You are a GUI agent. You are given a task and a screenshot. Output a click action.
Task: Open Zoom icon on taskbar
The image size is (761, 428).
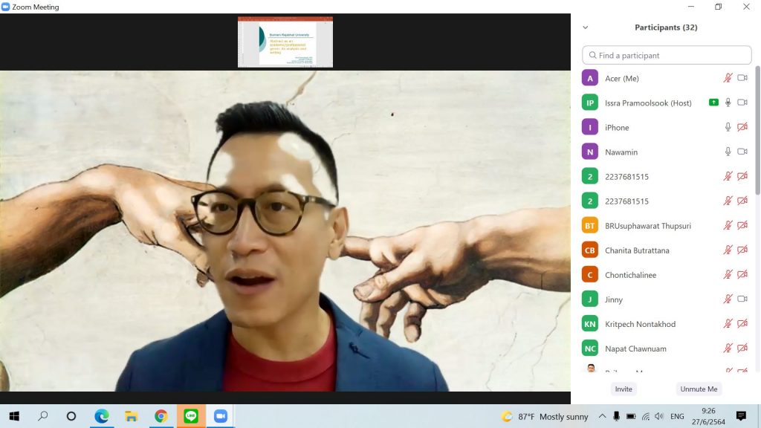(221, 416)
